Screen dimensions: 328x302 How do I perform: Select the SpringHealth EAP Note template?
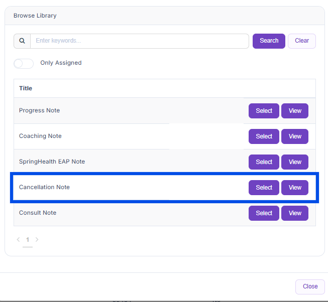[x=264, y=162]
